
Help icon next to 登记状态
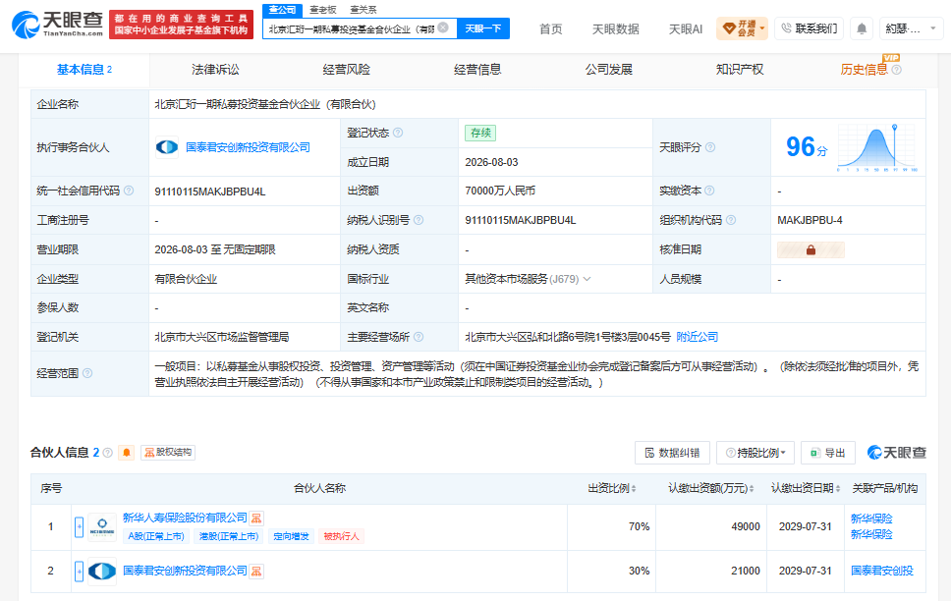coord(398,133)
